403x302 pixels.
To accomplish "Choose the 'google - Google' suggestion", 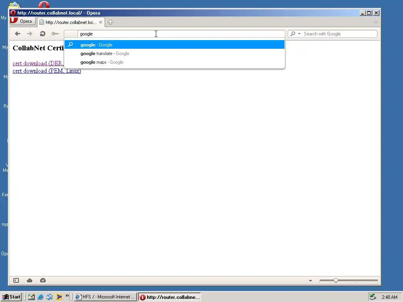I will pos(174,45).
